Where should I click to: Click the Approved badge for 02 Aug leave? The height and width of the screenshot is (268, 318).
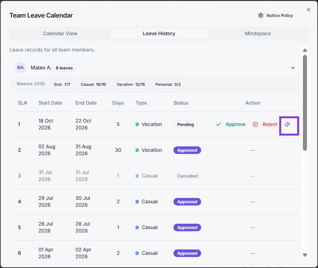click(x=187, y=150)
